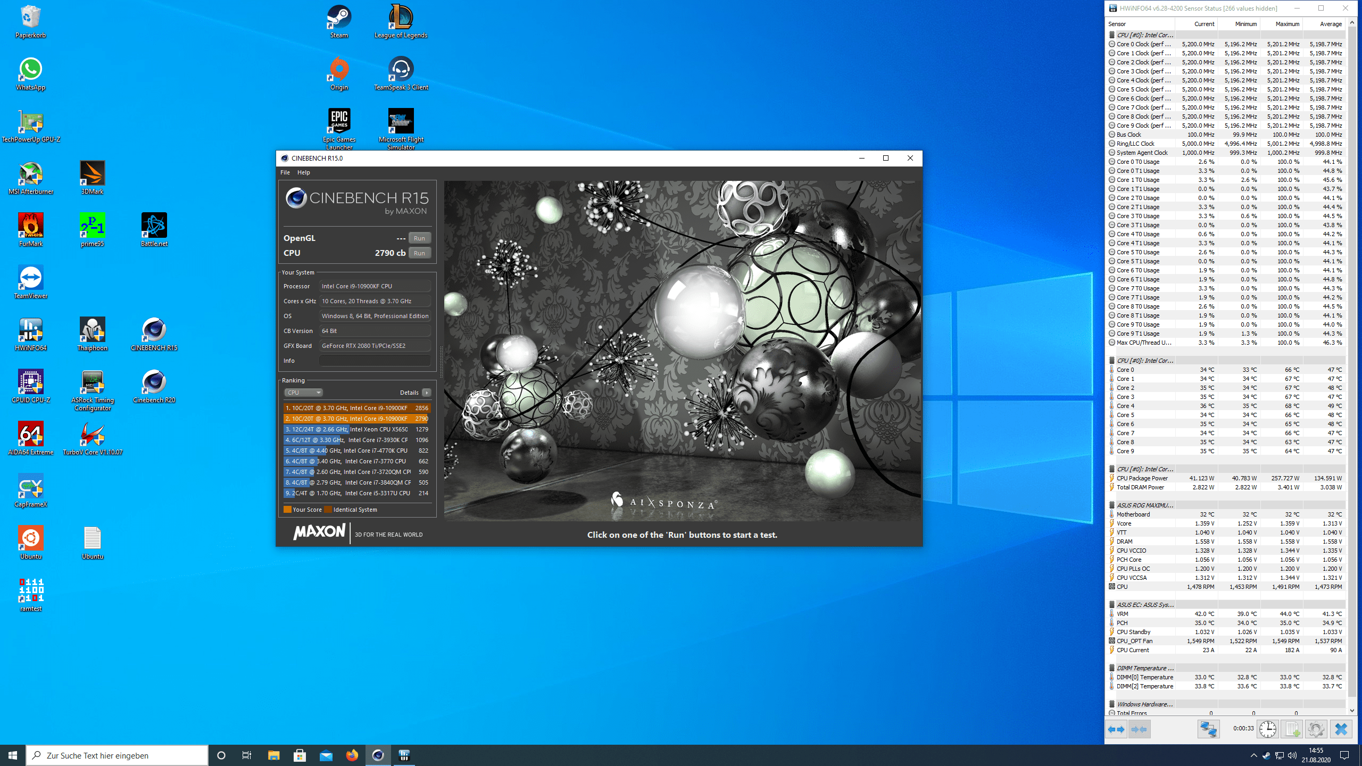This screenshot has height=766, width=1362.
Task: Show hidden tray icons chevron
Action: [x=1253, y=755]
